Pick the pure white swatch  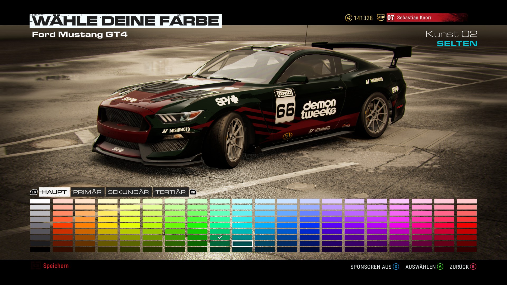(40, 201)
